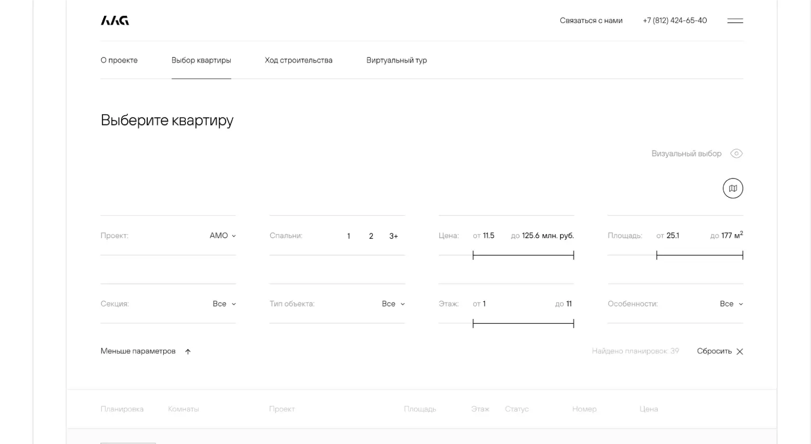Expand the Тип объекта dropdown
Viewport: 811px width, 444px height.
click(393, 304)
